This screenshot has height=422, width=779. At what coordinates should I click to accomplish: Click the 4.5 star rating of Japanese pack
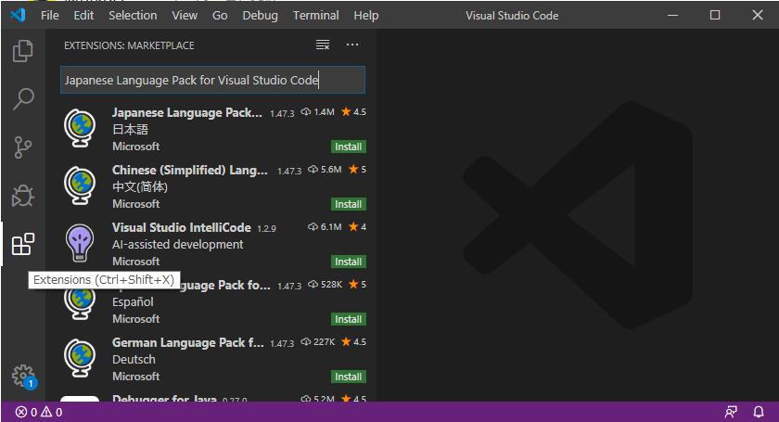[353, 112]
